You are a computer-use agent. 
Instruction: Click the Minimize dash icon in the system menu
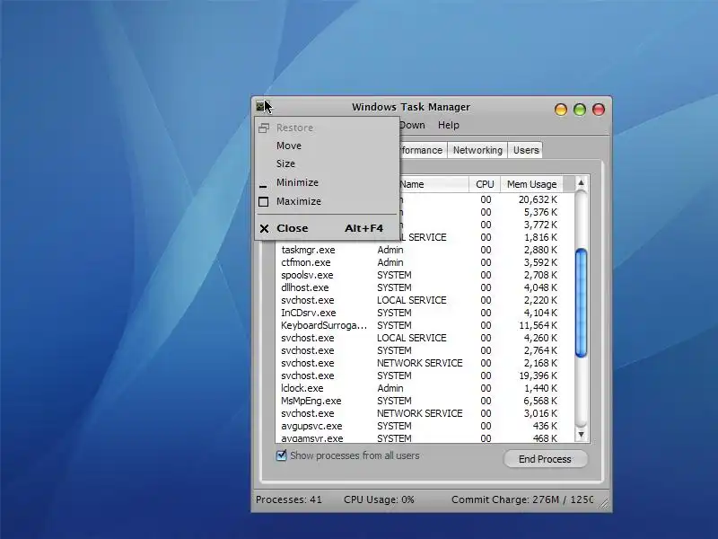(x=263, y=187)
